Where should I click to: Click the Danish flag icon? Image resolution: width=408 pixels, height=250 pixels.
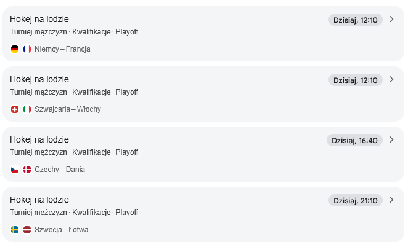[x=27, y=170]
